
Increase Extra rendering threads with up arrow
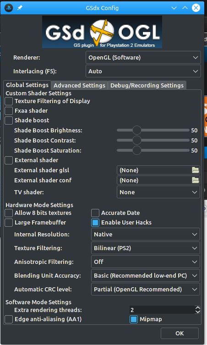coord(197,308)
